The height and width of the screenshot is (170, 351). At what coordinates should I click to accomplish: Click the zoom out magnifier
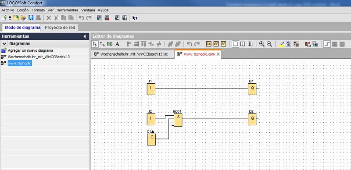point(269,44)
